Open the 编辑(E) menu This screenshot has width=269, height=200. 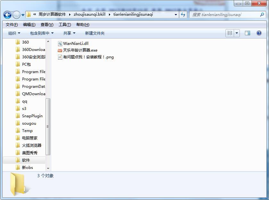(x=29, y=25)
